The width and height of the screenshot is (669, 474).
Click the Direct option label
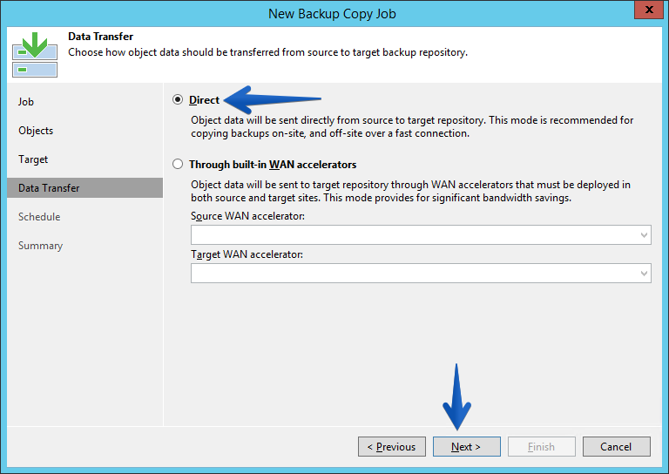coord(204,100)
